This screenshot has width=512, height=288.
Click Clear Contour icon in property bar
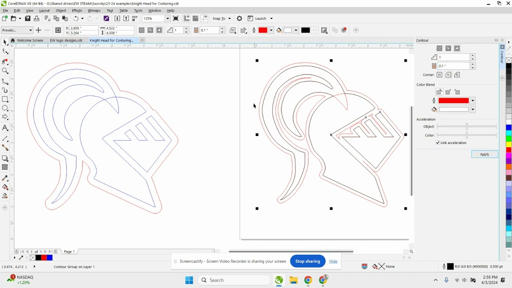click(x=344, y=30)
